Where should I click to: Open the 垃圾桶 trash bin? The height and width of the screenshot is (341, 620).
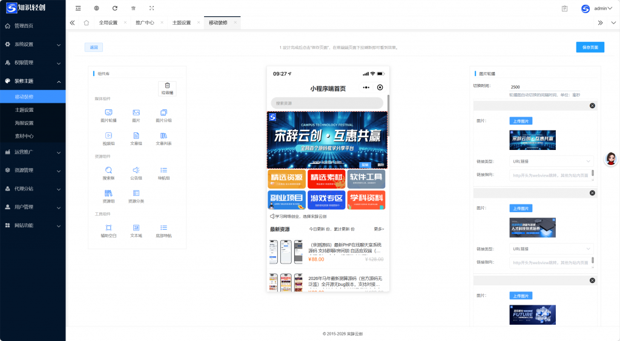pyautogui.click(x=167, y=88)
